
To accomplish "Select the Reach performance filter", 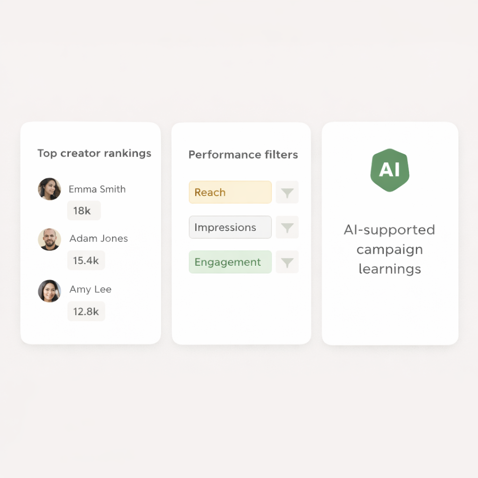I will (230, 192).
